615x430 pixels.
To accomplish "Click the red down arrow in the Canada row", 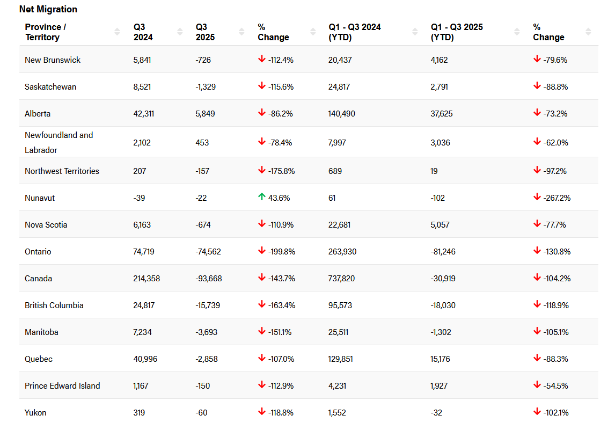I will [262, 278].
